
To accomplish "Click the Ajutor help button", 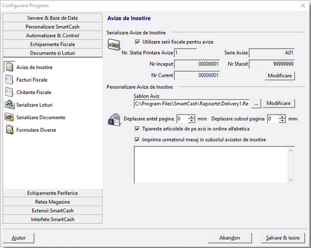I will pyautogui.click(x=19, y=238).
